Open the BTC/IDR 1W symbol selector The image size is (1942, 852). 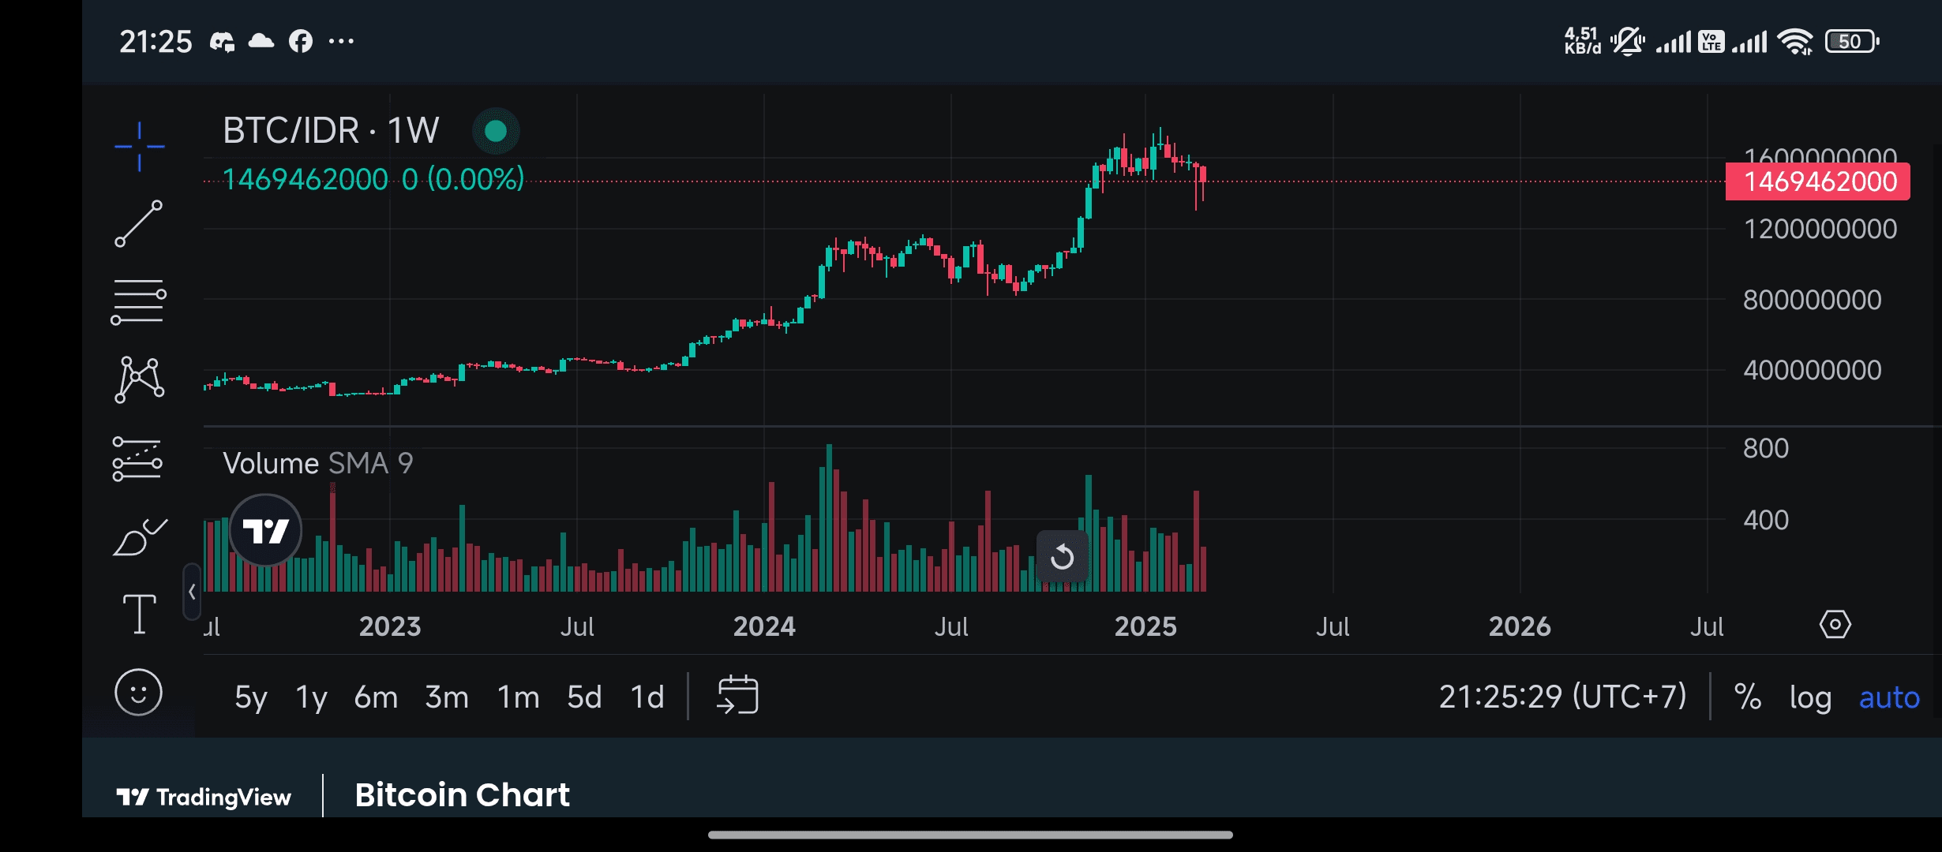(330, 131)
